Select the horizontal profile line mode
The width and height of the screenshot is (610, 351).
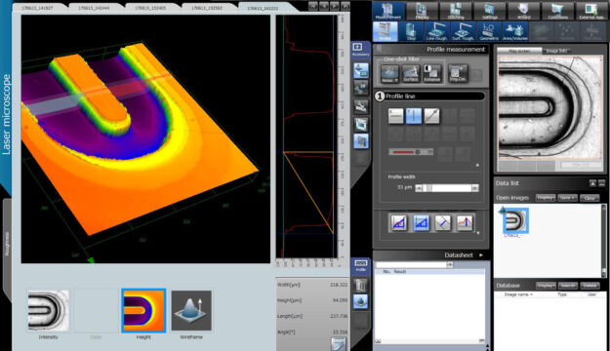[395, 116]
